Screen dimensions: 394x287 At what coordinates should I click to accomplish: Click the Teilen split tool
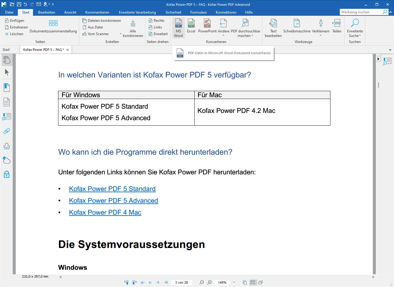(x=337, y=26)
